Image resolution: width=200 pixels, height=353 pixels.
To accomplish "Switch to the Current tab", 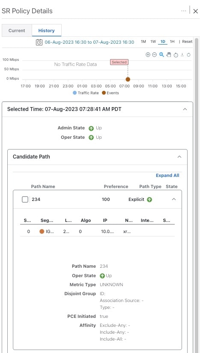I will [17, 30].
